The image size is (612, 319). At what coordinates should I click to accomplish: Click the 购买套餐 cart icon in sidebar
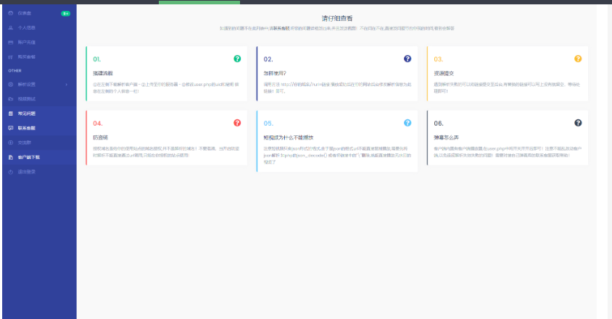(11, 57)
